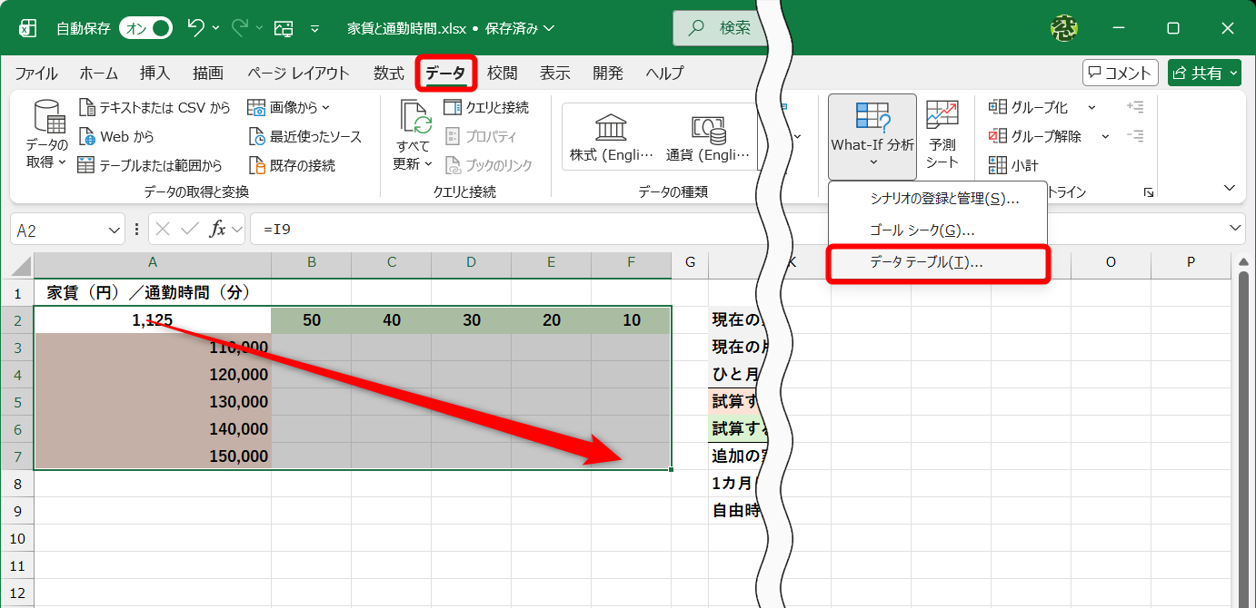1256x608 pixels.
Task: Open the 画像から dropdown
Action: click(289, 107)
